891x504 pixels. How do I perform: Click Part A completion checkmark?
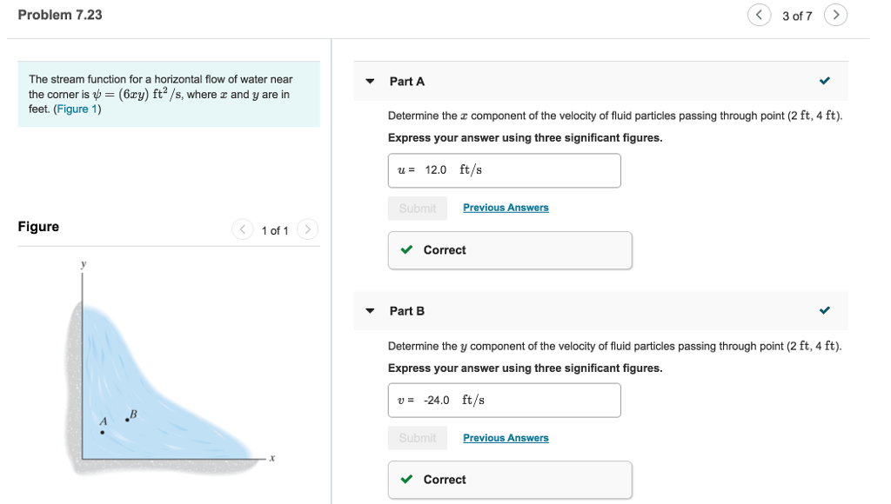point(825,82)
